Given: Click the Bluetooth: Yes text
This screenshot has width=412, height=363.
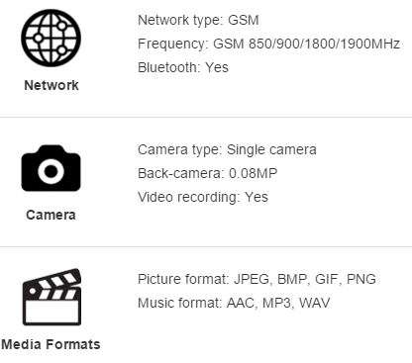Looking at the screenshot, I should click(x=183, y=67).
